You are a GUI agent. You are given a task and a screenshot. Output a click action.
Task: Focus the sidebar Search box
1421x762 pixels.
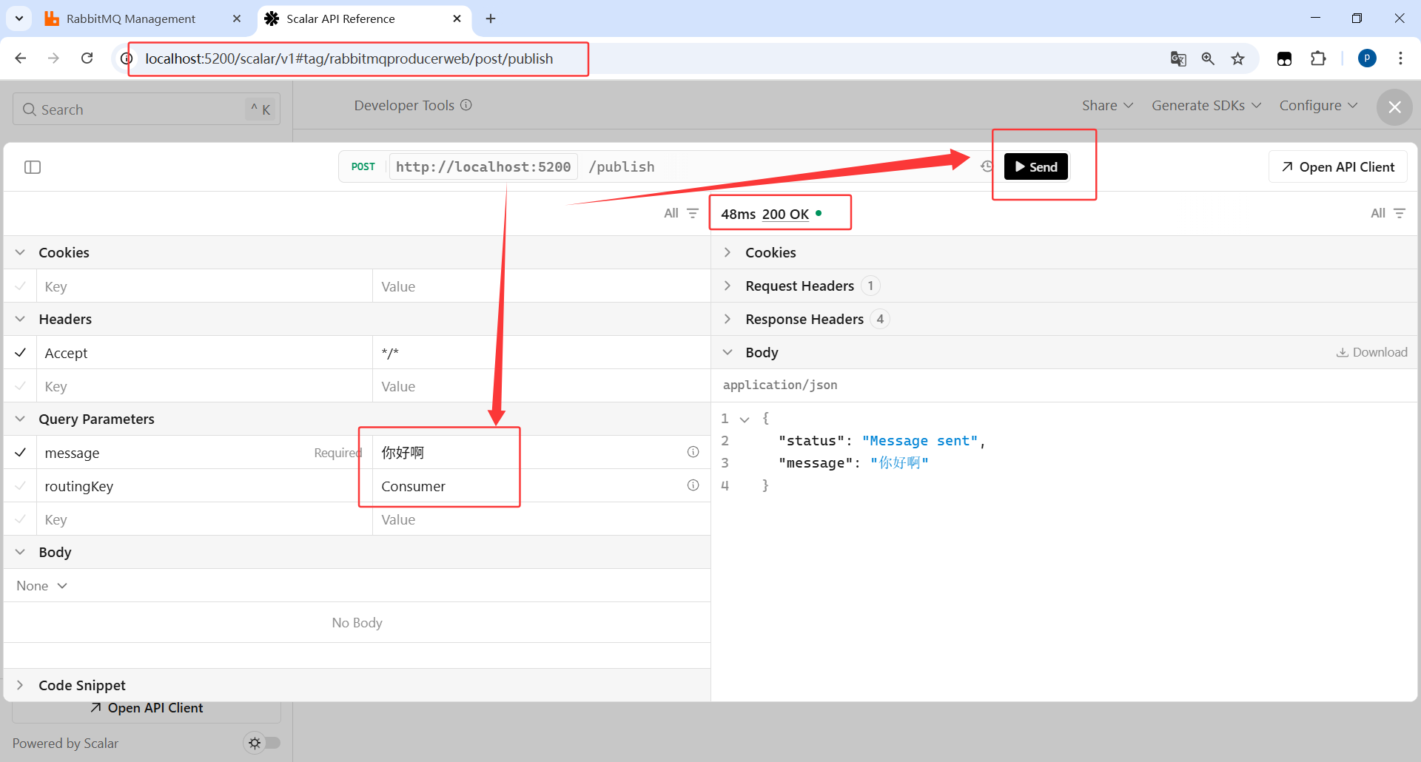[147, 109]
